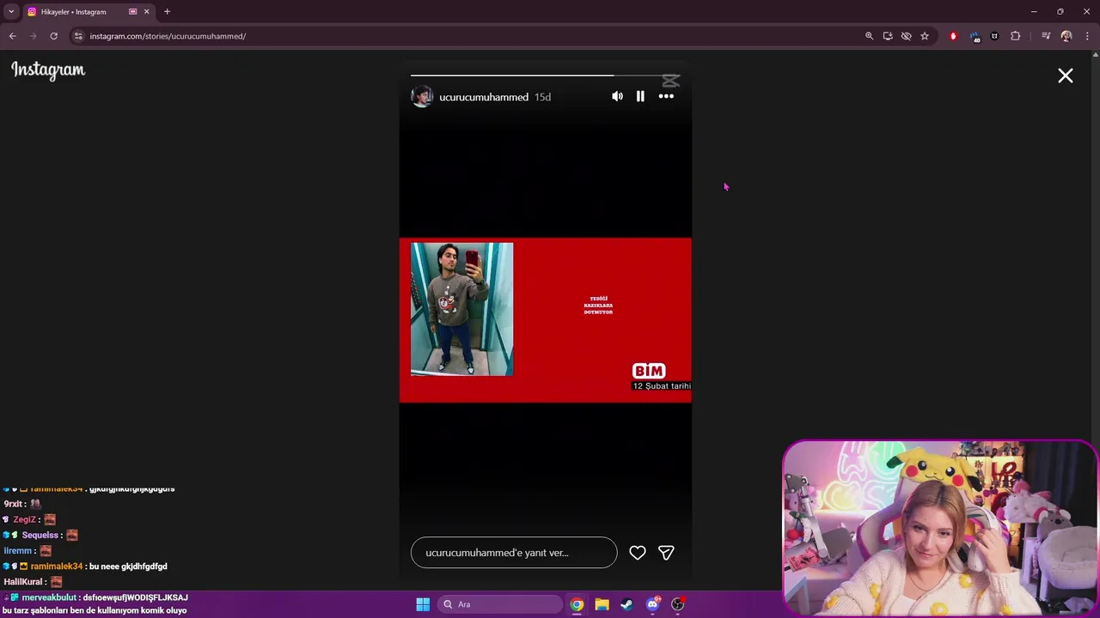Click the address bar URL
The width and height of the screenshot is (1100, 618).
click(168, 36)
